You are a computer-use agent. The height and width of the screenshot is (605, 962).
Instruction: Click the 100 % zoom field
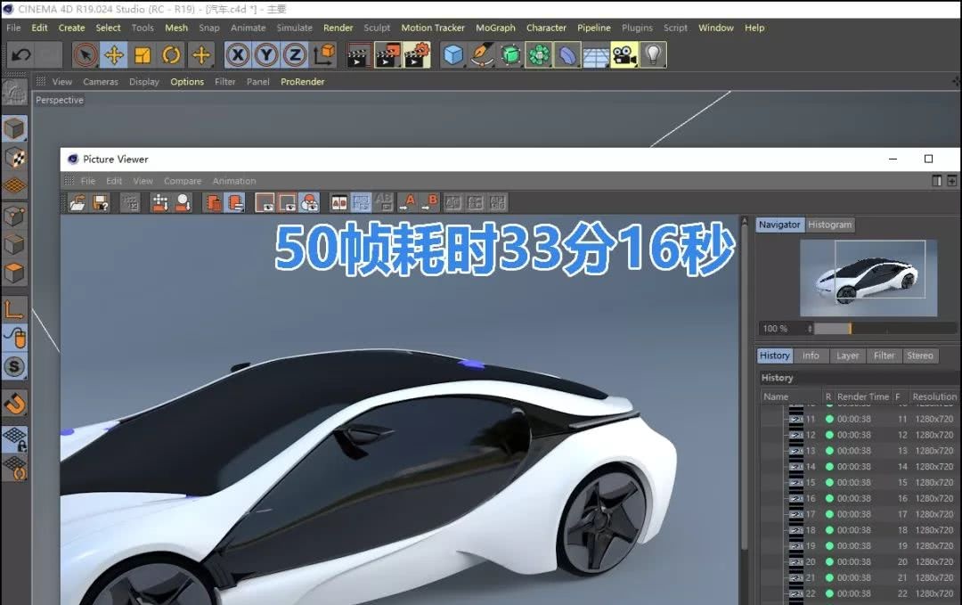(x=782, y=329)
